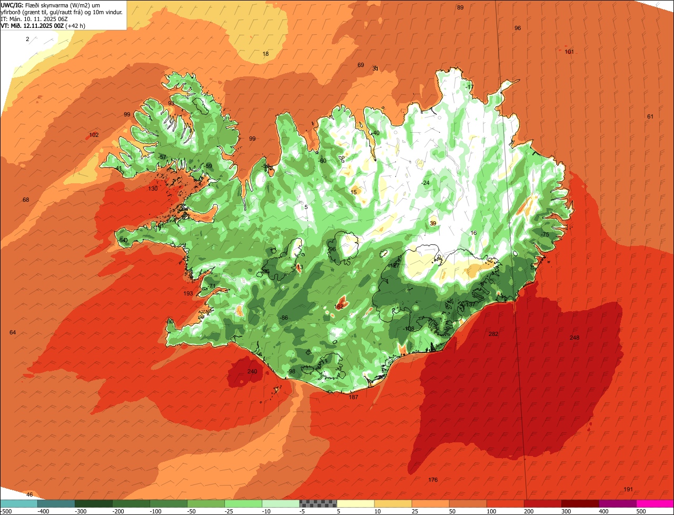Click the legend swatch between -50 and -25

pos(205,503)
